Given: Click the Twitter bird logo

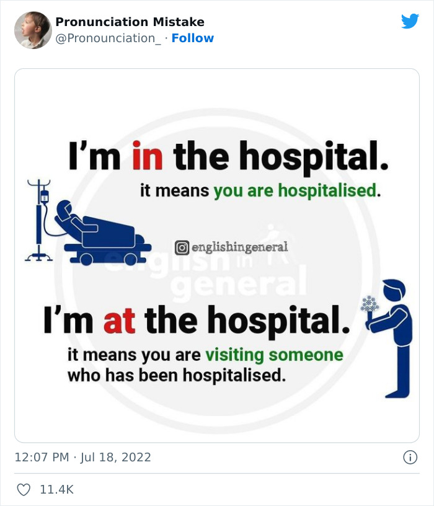Looking at the screenshot, I should click(x=410, y=21).
